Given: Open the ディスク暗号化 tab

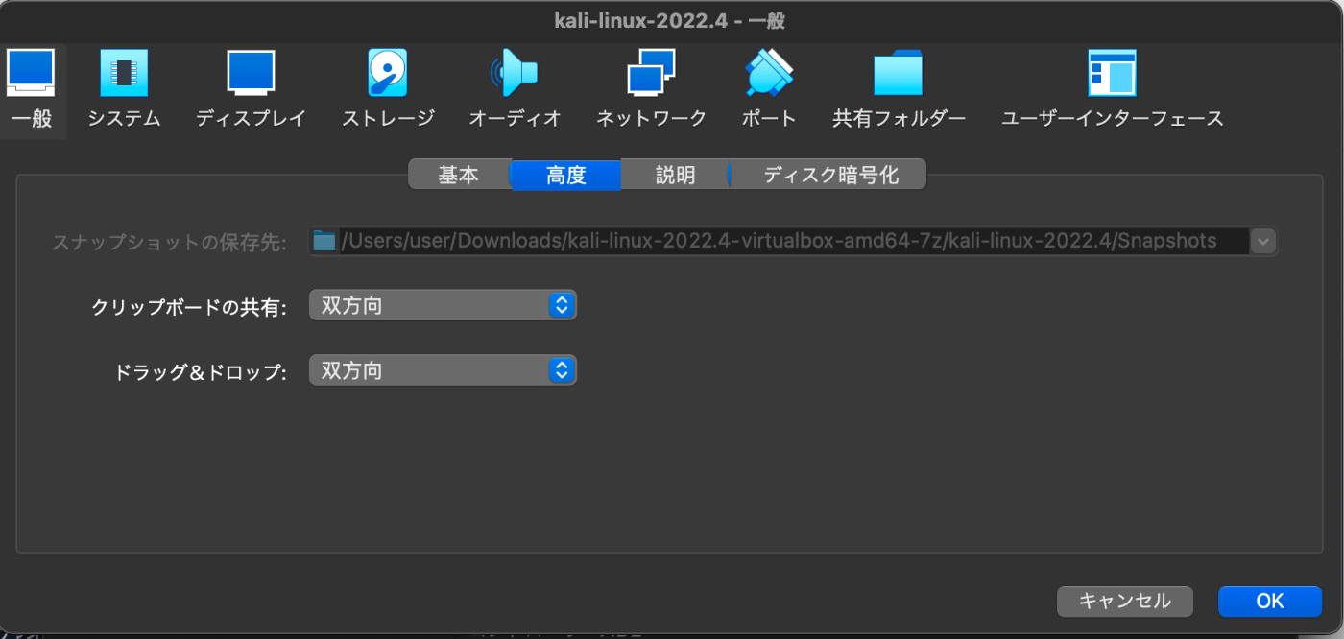Looking at the screenshot, I should pyautogui.click(x=829, y=176).
